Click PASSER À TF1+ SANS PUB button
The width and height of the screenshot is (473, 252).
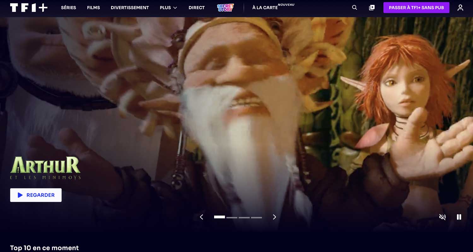(416, 8)
